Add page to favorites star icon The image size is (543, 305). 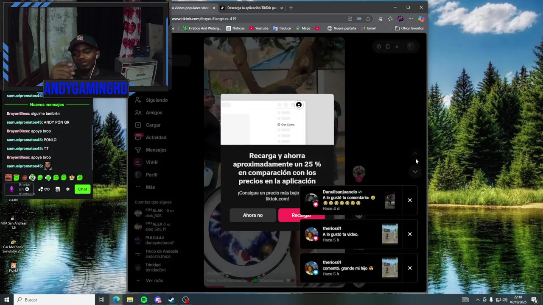pos(368,19)
